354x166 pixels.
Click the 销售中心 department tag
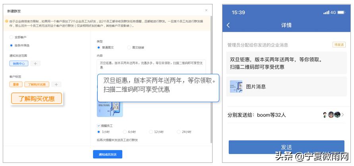19,64
